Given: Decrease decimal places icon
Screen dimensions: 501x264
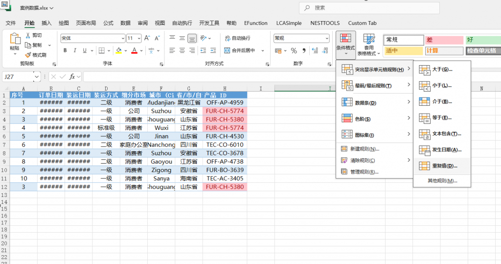Looking at the screenshot, I should point(325,50).
